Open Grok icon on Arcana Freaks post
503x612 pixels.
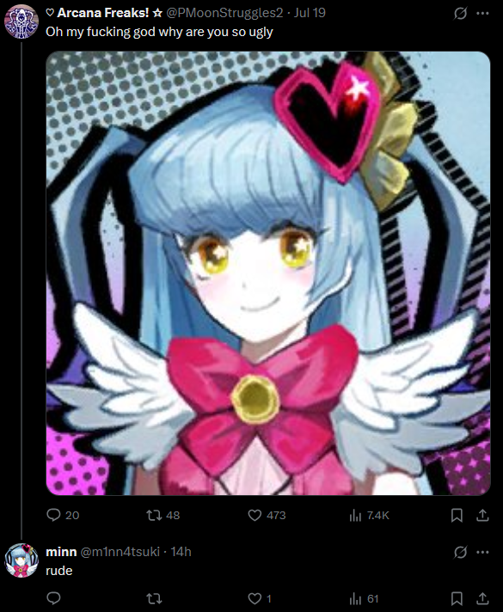pos(460,13)
